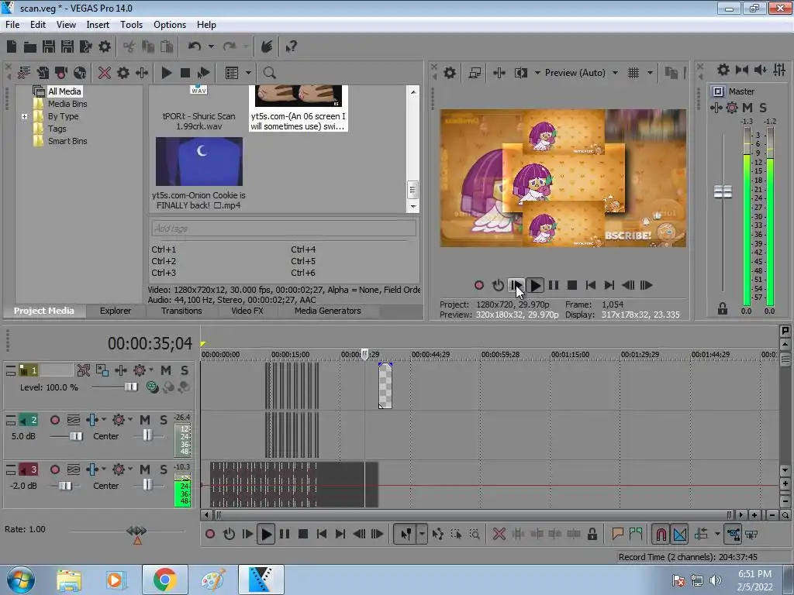This screenshot has width=794, height=595.
Task: Toggle loop playback under the video preview
Action: coord(498,285)
